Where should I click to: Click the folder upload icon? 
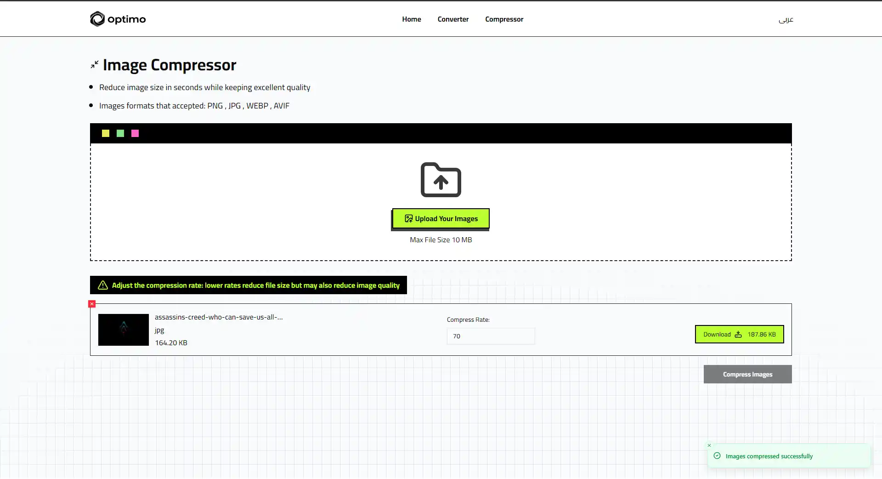(x=440, y=180)
